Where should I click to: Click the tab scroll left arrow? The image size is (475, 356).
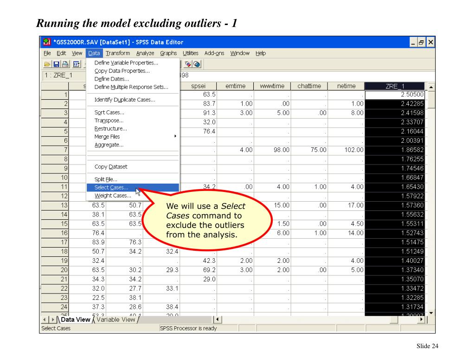pyautogui.click(x=45, y=320)
